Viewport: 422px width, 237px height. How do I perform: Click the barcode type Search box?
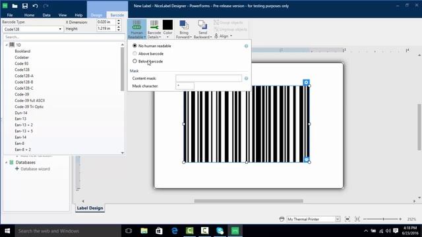pyautogui.click(x=64, y=37)
